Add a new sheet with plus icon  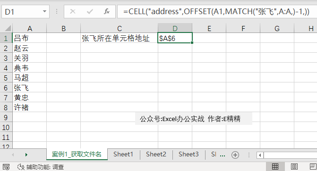[235, 155]
